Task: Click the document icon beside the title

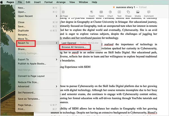Action: [114, 7]
